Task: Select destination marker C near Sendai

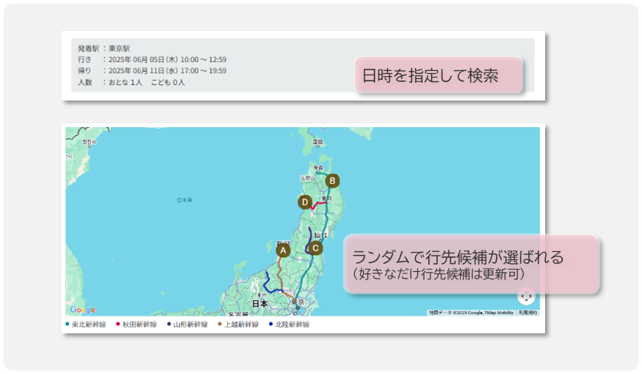Action: point(315,248)
